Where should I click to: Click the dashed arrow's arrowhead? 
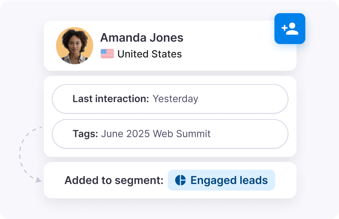click(38, 179)
